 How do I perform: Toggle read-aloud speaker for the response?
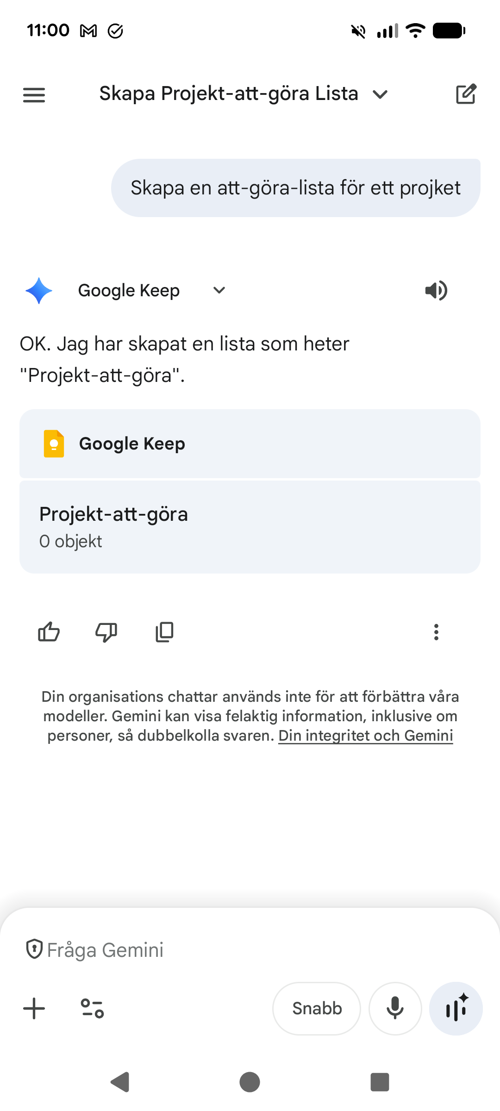pyautogui.click(x=436, y=291)
